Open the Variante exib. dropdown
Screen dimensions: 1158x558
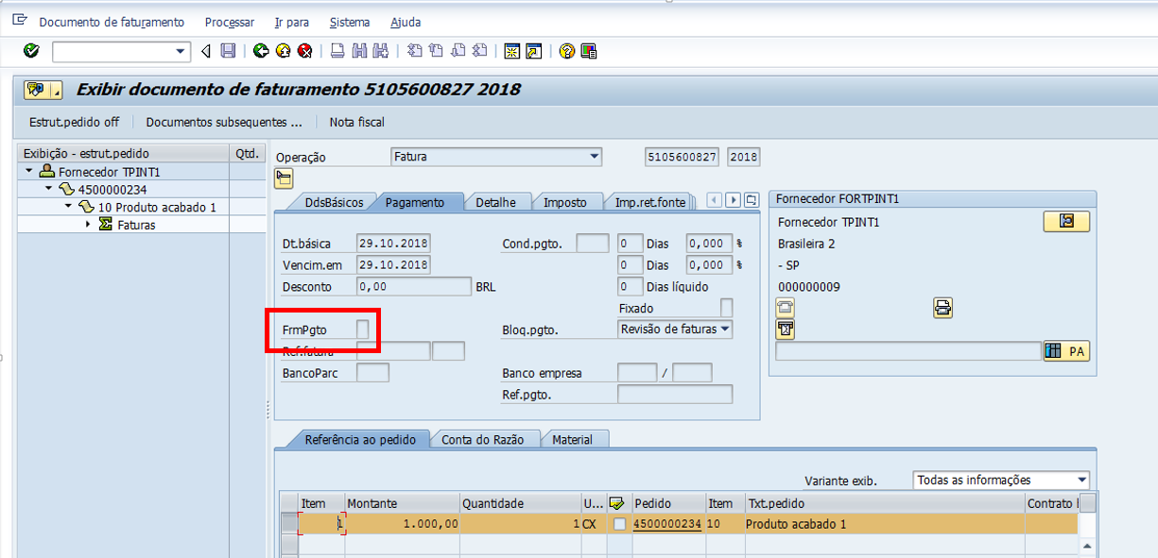click(x=1081, y=481)
